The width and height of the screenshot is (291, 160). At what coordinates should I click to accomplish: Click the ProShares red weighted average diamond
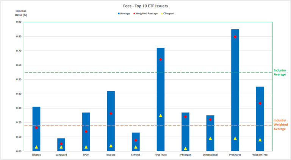pyautogui.click(x=235, y=37)
